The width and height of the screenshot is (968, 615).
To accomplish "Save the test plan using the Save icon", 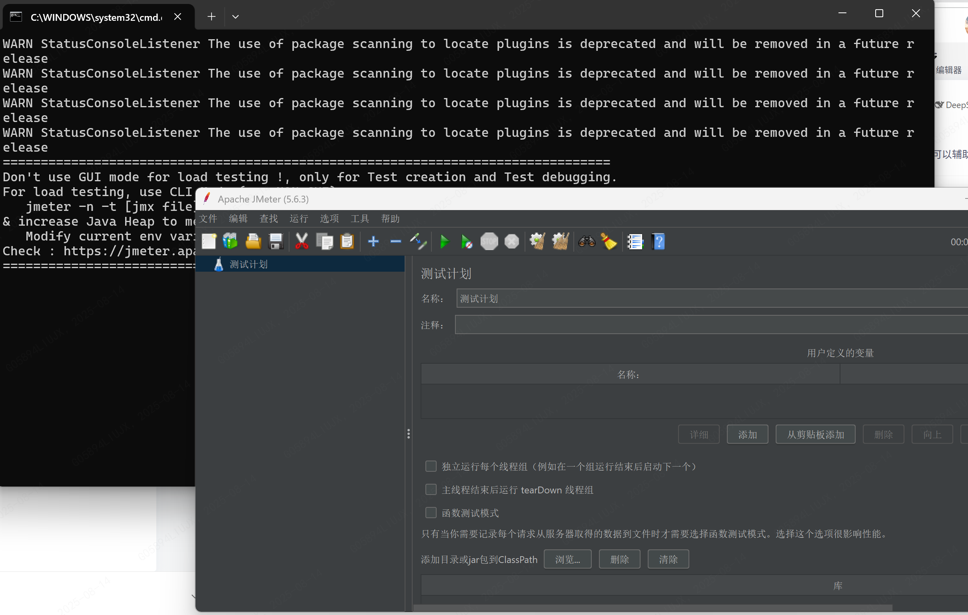I will (x=275, y=241).
